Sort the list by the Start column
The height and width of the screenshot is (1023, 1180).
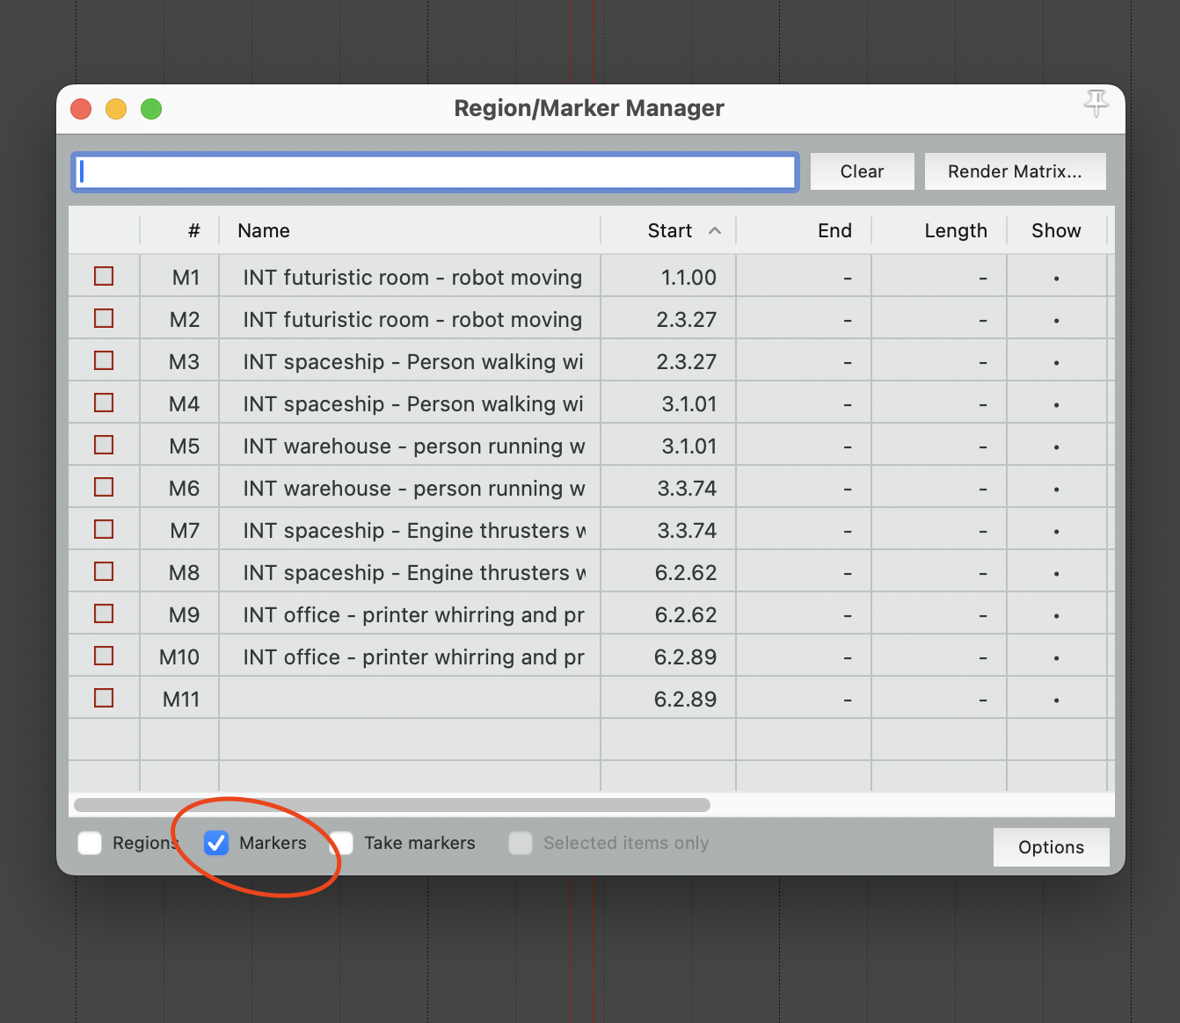click(x=670, y=230)
